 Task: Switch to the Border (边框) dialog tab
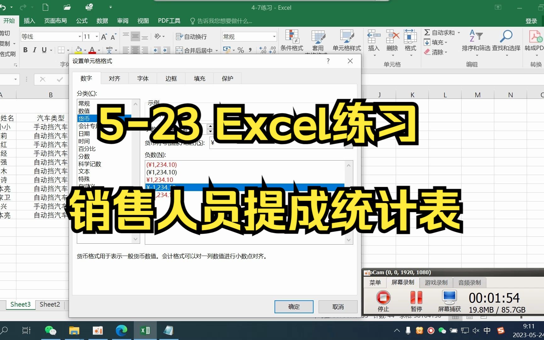[x=171, y=78]
